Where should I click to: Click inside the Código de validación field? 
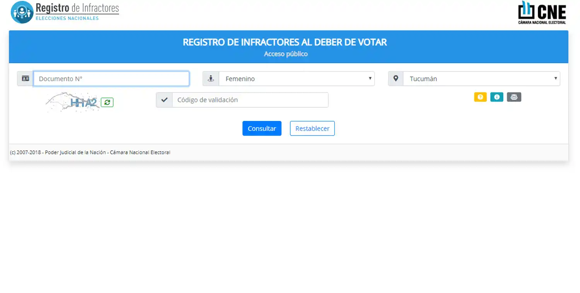coord(251,100)
